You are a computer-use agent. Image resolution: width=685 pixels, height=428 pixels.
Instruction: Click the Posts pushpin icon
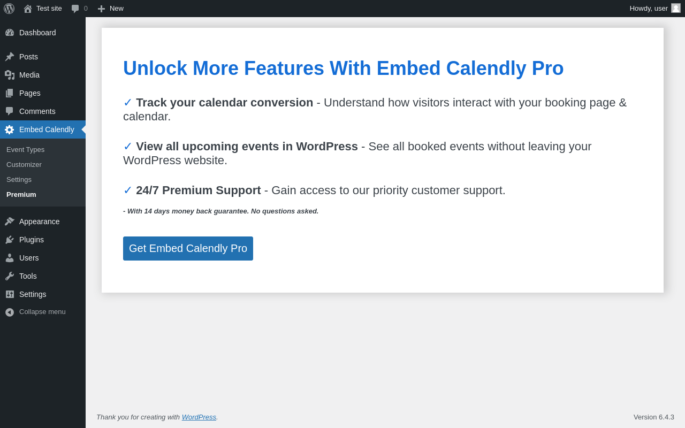pyautogui.click(x=10, y=57)
